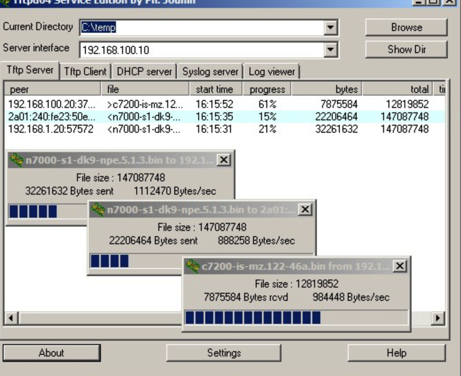Viewport: 461px width, 376px height.
Task: Open Settings
Action: pyautogui.click(x=224, y=353)
